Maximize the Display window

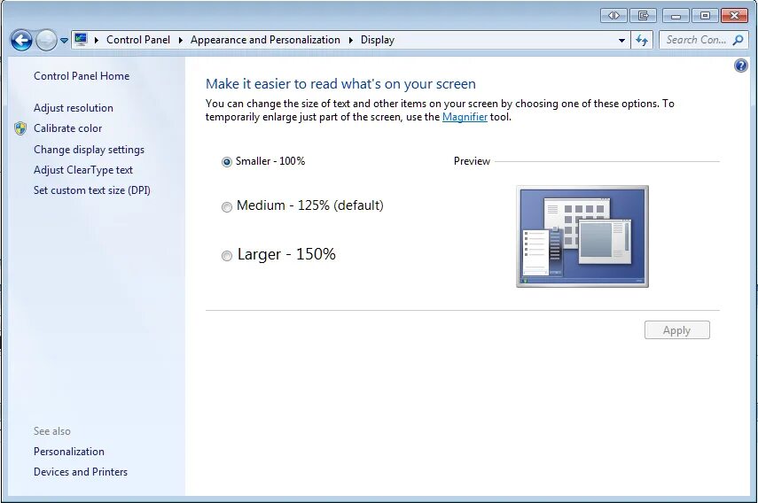pos(705,15)
